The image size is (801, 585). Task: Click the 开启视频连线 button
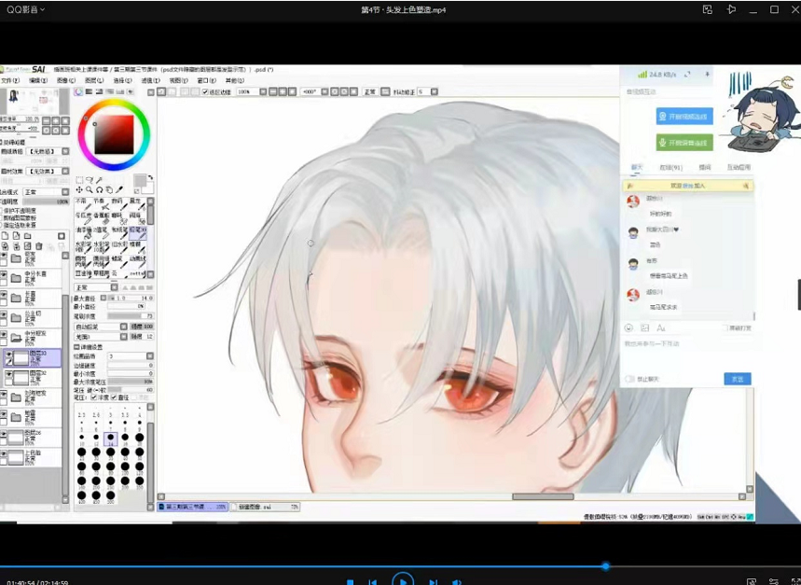click(684, 117)
